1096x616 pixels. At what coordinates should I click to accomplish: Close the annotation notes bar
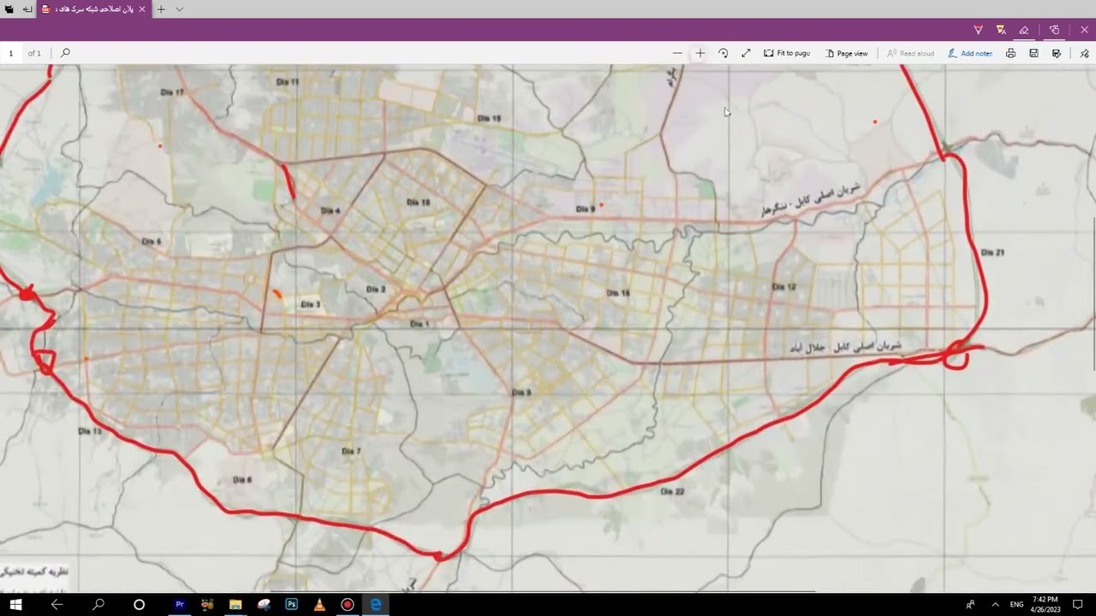pos(1084,30)
